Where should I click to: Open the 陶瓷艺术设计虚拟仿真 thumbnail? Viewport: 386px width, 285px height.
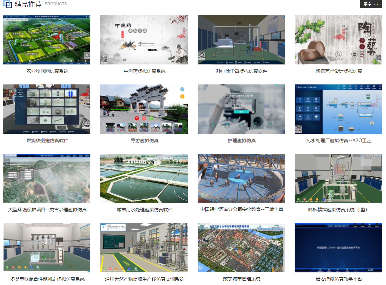[x=338, y=40]
